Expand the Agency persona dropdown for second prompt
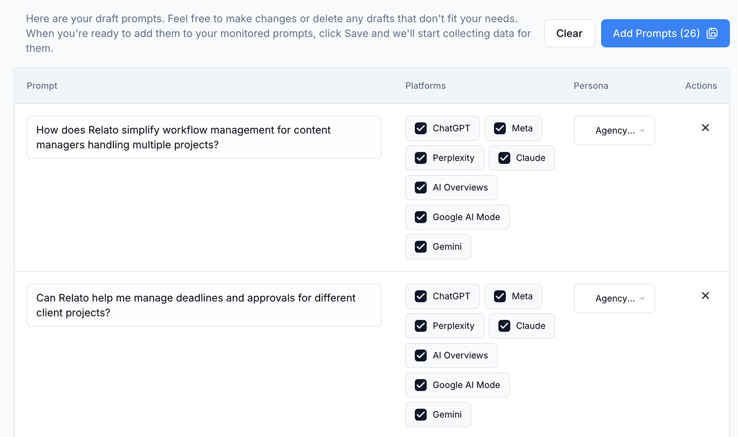The width and height of the screenshot is (738, 437). coord(614,299)
